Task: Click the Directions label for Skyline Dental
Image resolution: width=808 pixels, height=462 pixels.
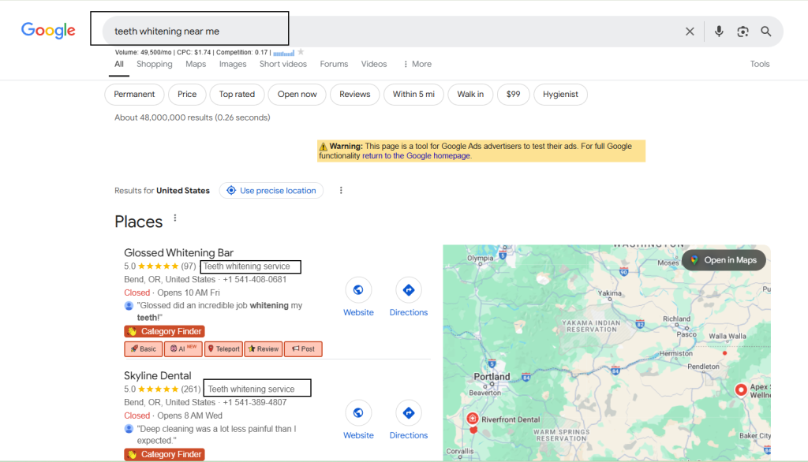Action: [409, 435]
